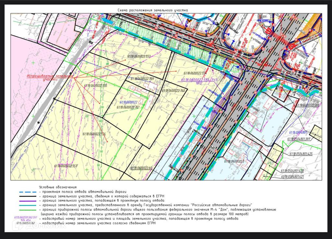Click the cyan legend line sample
The image size is (332, 239).
(x=28, y=205)
